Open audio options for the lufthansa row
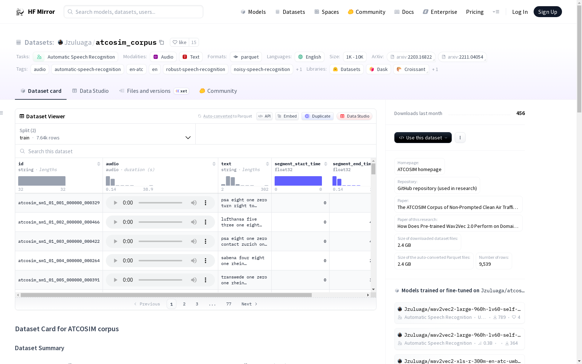582x364 pixels. click(x=206, y=222)
